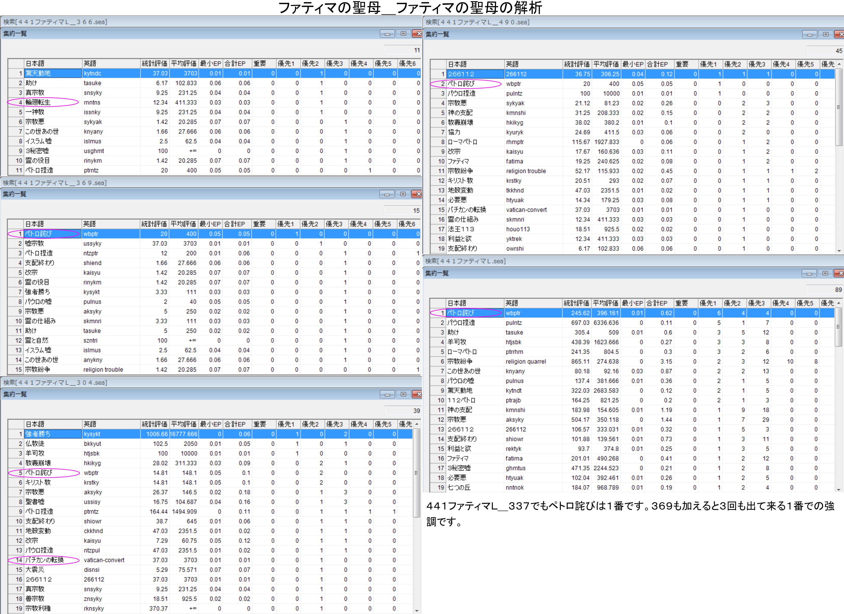Click the houo113 cell in 490.sea table

tap(534, 229)
